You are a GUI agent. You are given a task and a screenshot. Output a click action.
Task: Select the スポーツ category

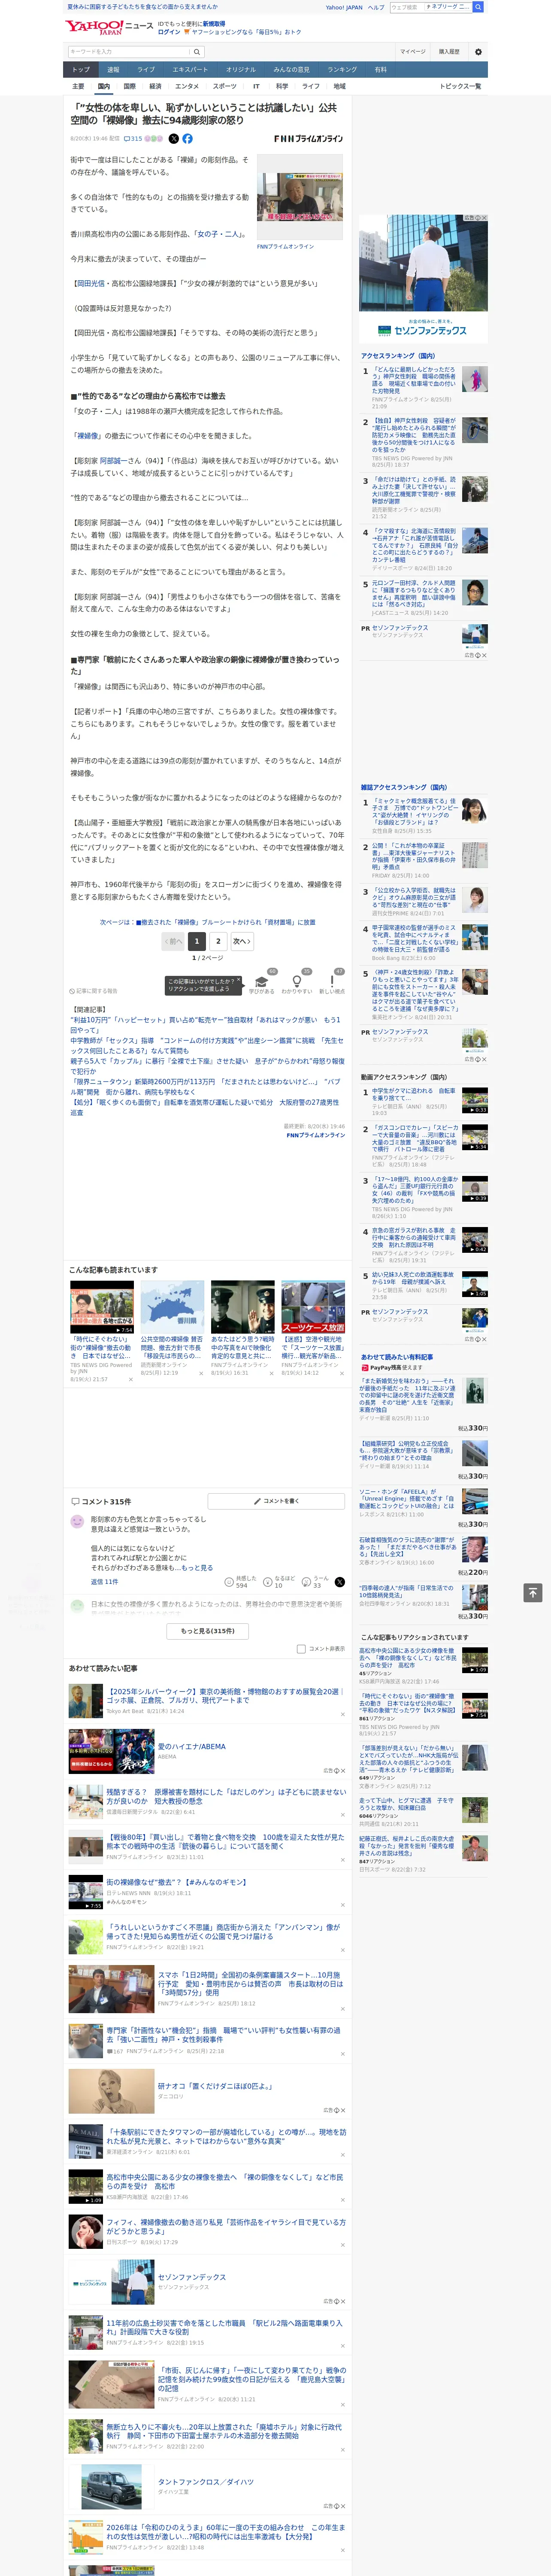click(x=225, y=86)
